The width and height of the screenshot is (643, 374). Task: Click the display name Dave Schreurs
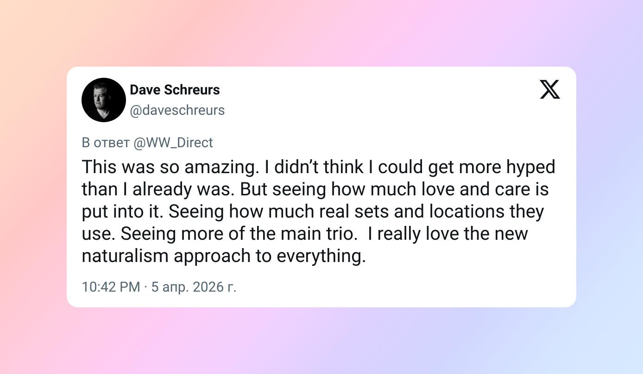click(x=175, y=89)
